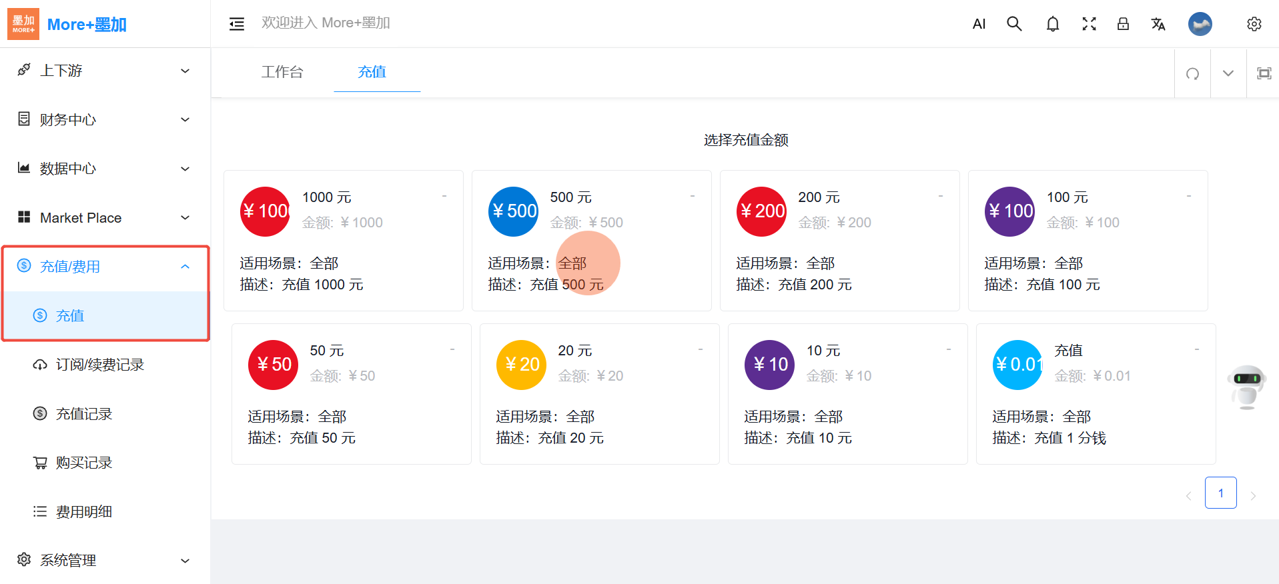Click the lock screen icon
The height and width of the screenshot is (584, 1279).
[x=1123, y=24]
